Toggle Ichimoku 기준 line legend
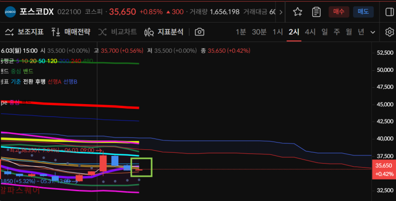Viewport: 396px width, 201px height. click(16, 82)
